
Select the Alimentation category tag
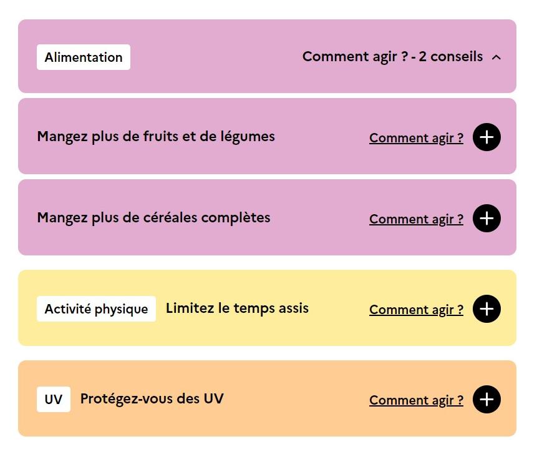(x=84, y=57)
